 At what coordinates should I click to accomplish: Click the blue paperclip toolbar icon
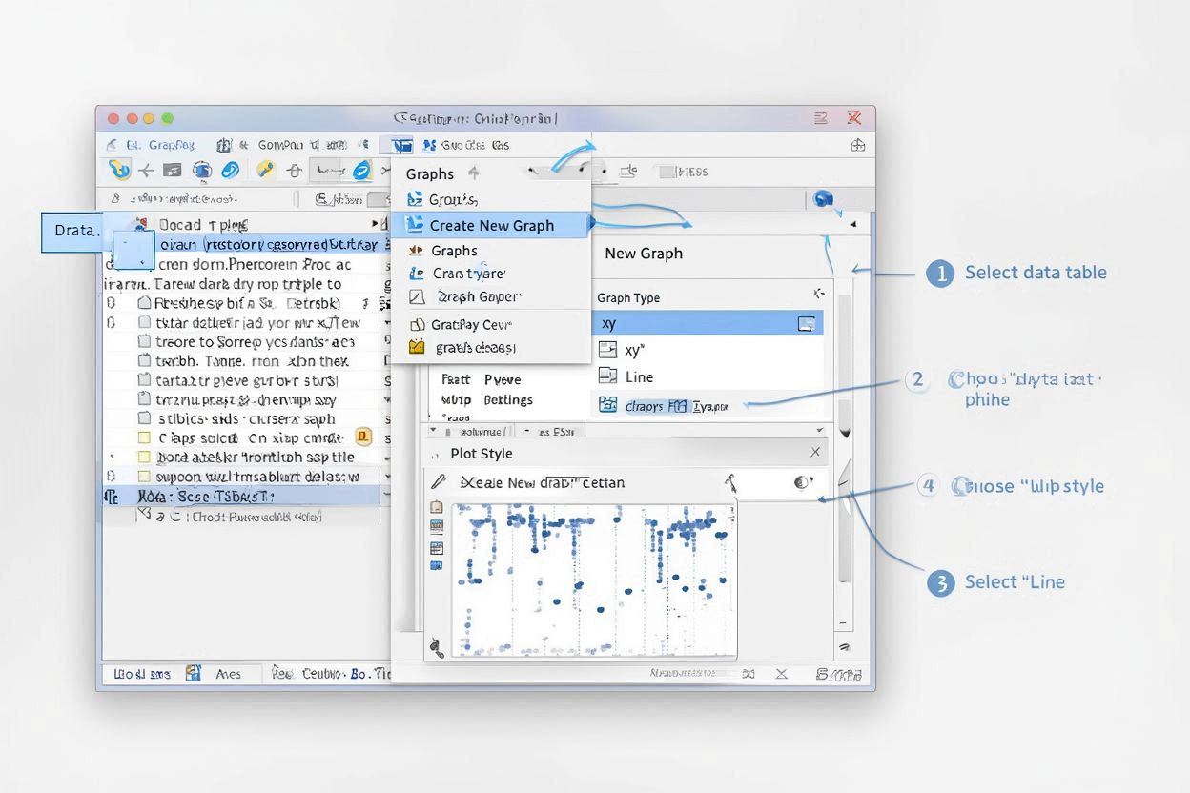(x=230, y=171)
